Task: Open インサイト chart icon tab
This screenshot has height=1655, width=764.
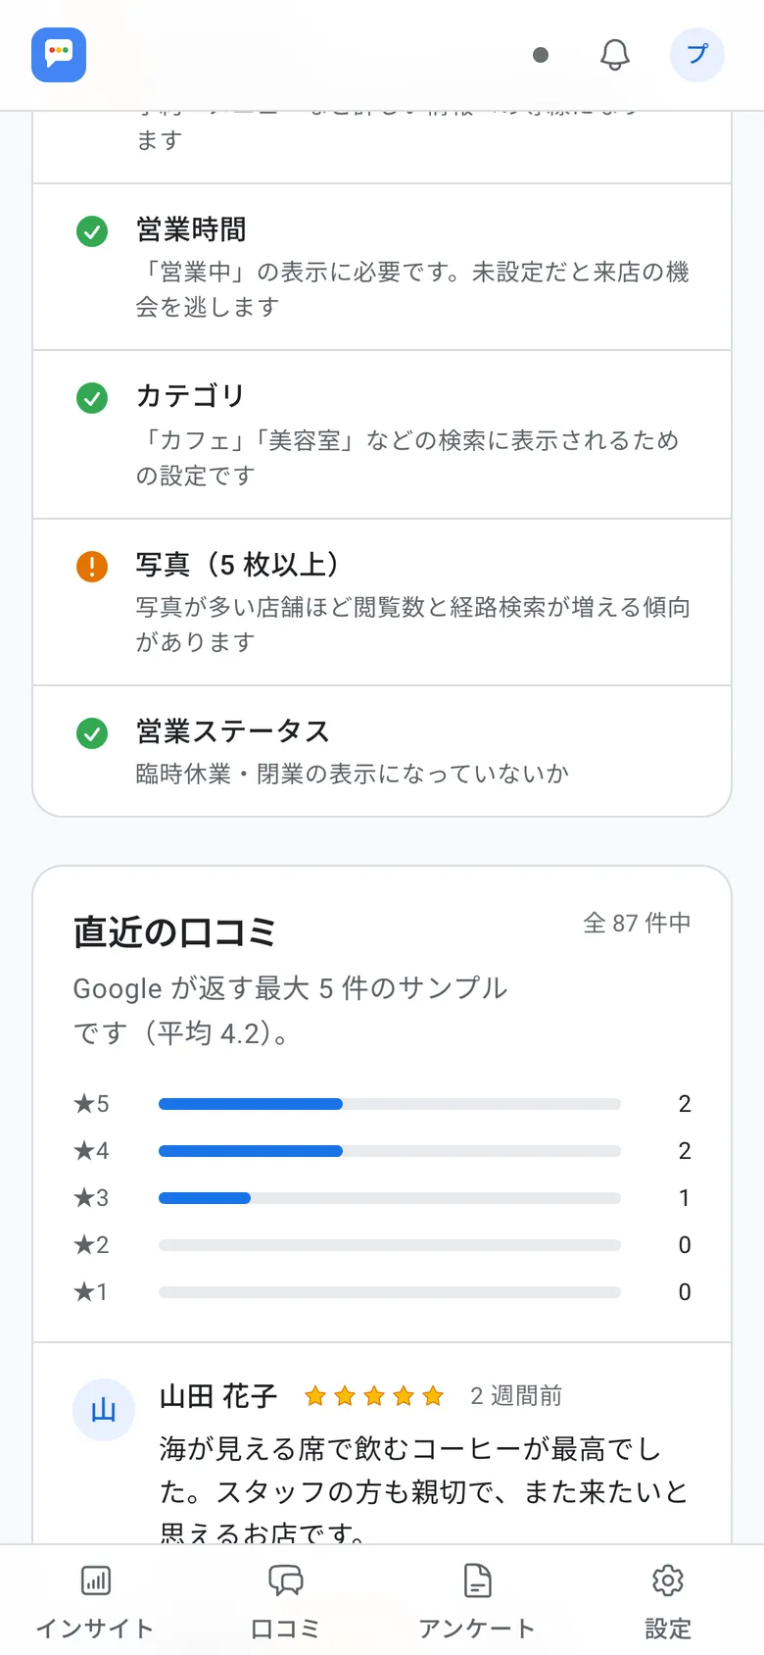Action: 95,1580
